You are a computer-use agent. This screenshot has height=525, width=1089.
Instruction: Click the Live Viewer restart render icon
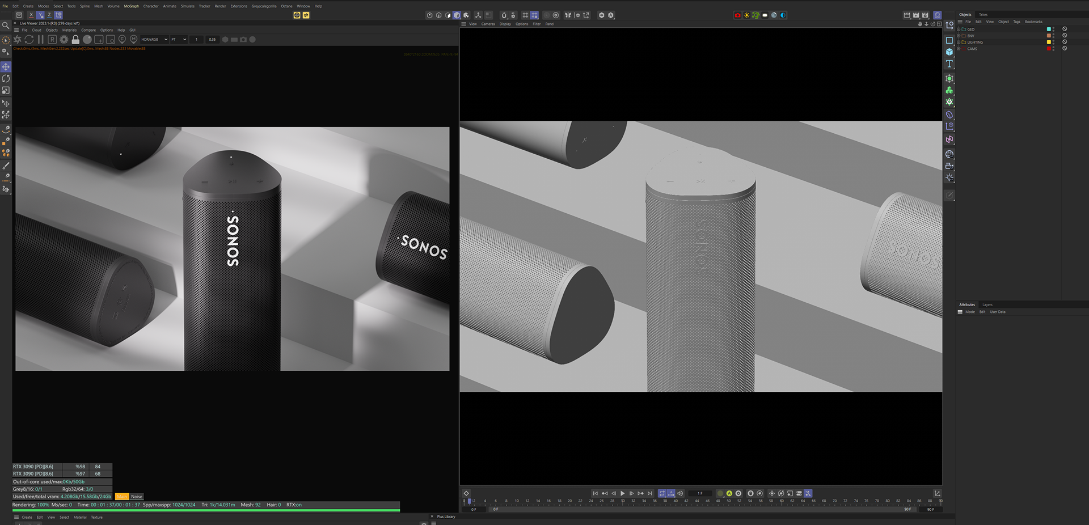coord(29,40)
